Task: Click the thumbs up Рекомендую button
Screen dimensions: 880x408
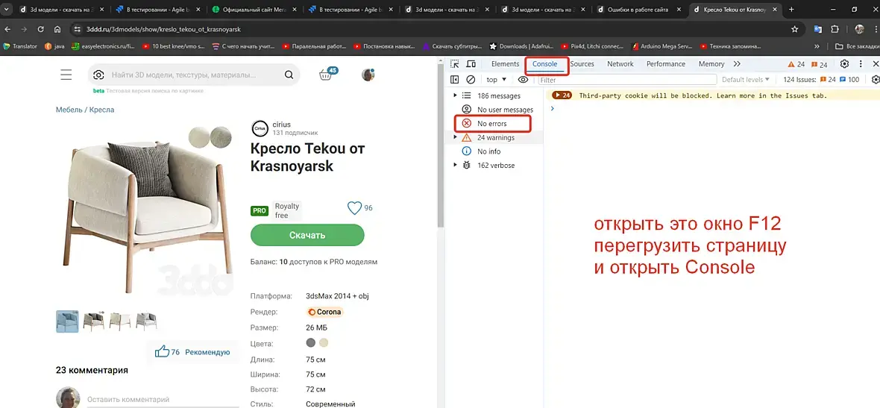Action: [x=192, y=352]
